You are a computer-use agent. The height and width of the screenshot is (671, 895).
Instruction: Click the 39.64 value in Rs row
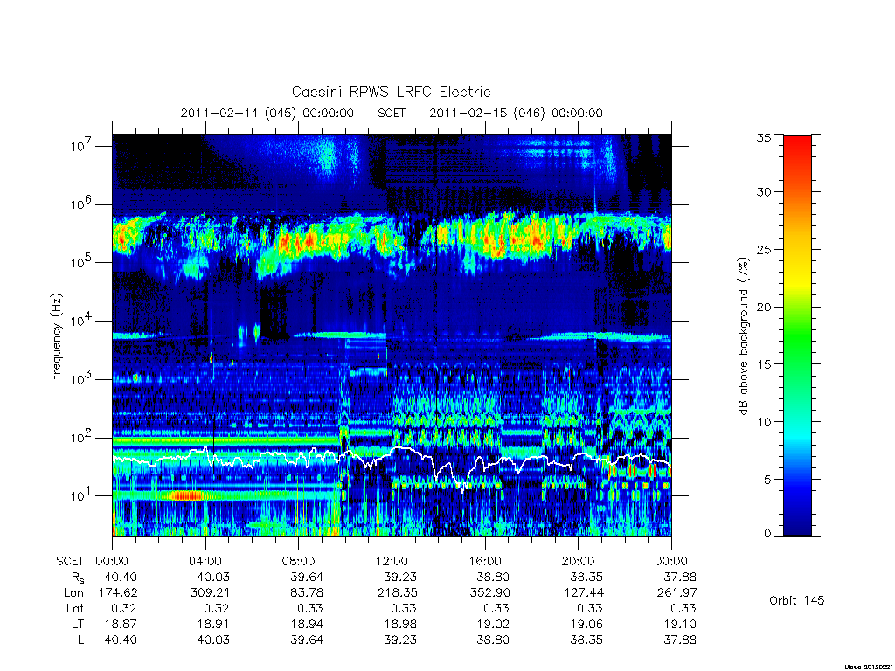point(307,578)
